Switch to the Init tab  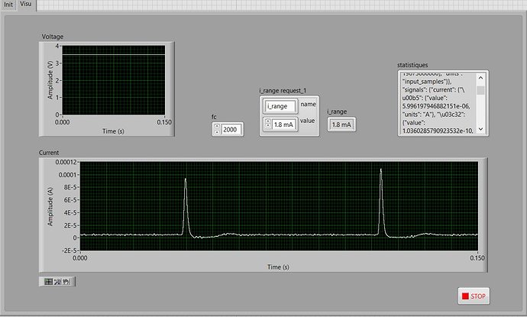[x=8, y=5]
